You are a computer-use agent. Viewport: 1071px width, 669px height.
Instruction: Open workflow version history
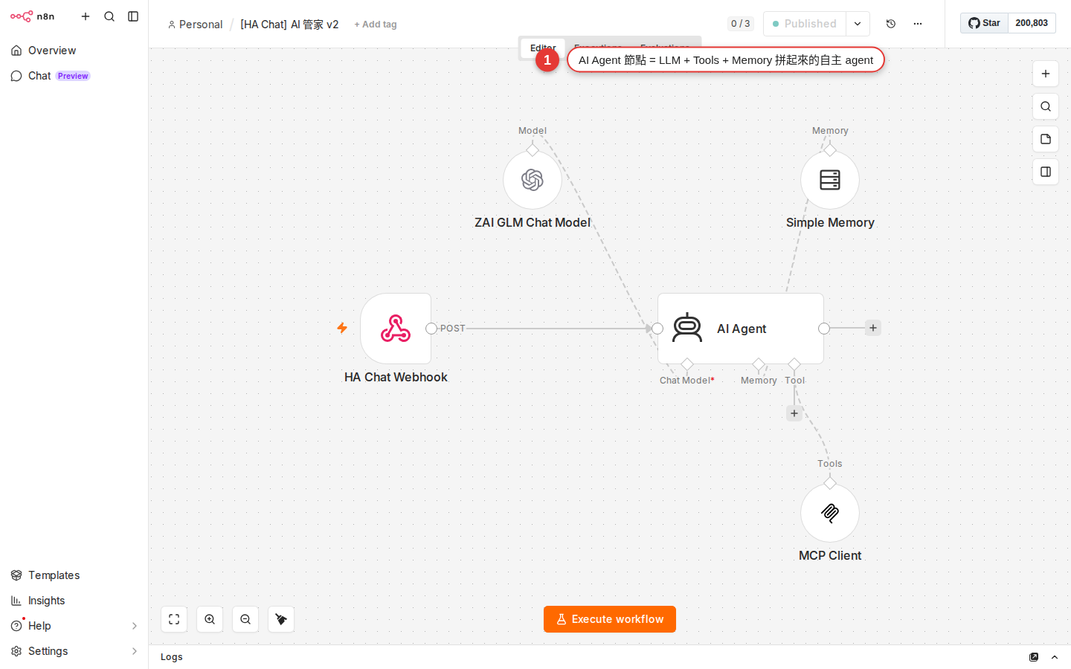point(891,24)
